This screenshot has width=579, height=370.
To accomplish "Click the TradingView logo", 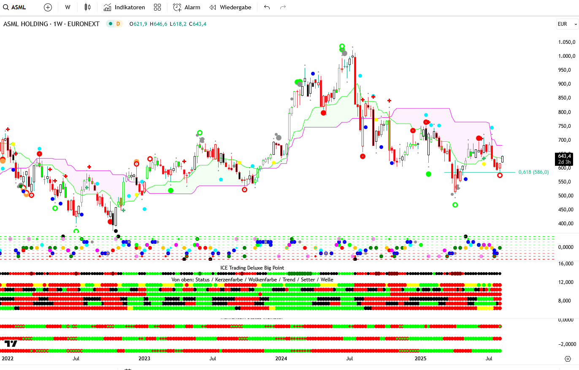I will pos(11,343).
